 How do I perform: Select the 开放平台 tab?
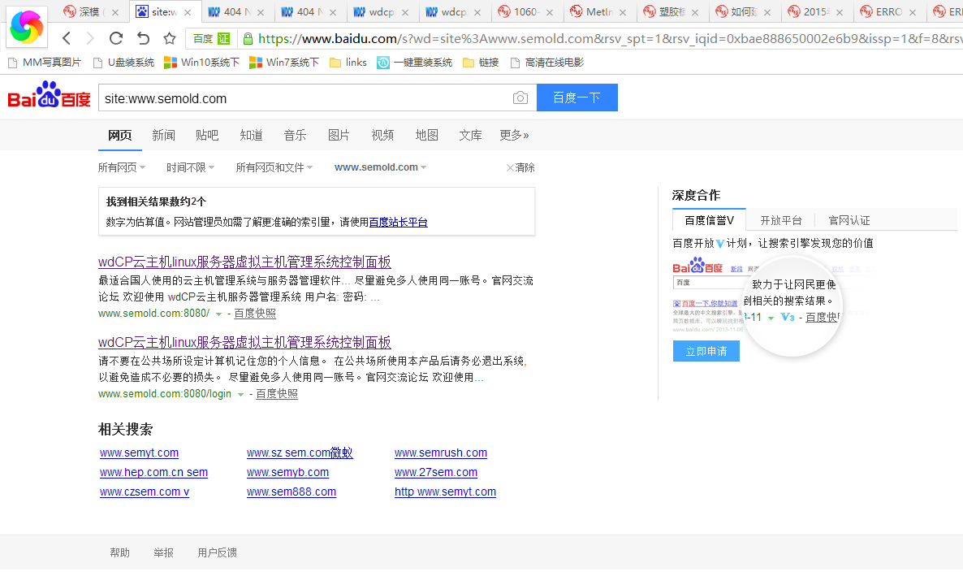780,220
